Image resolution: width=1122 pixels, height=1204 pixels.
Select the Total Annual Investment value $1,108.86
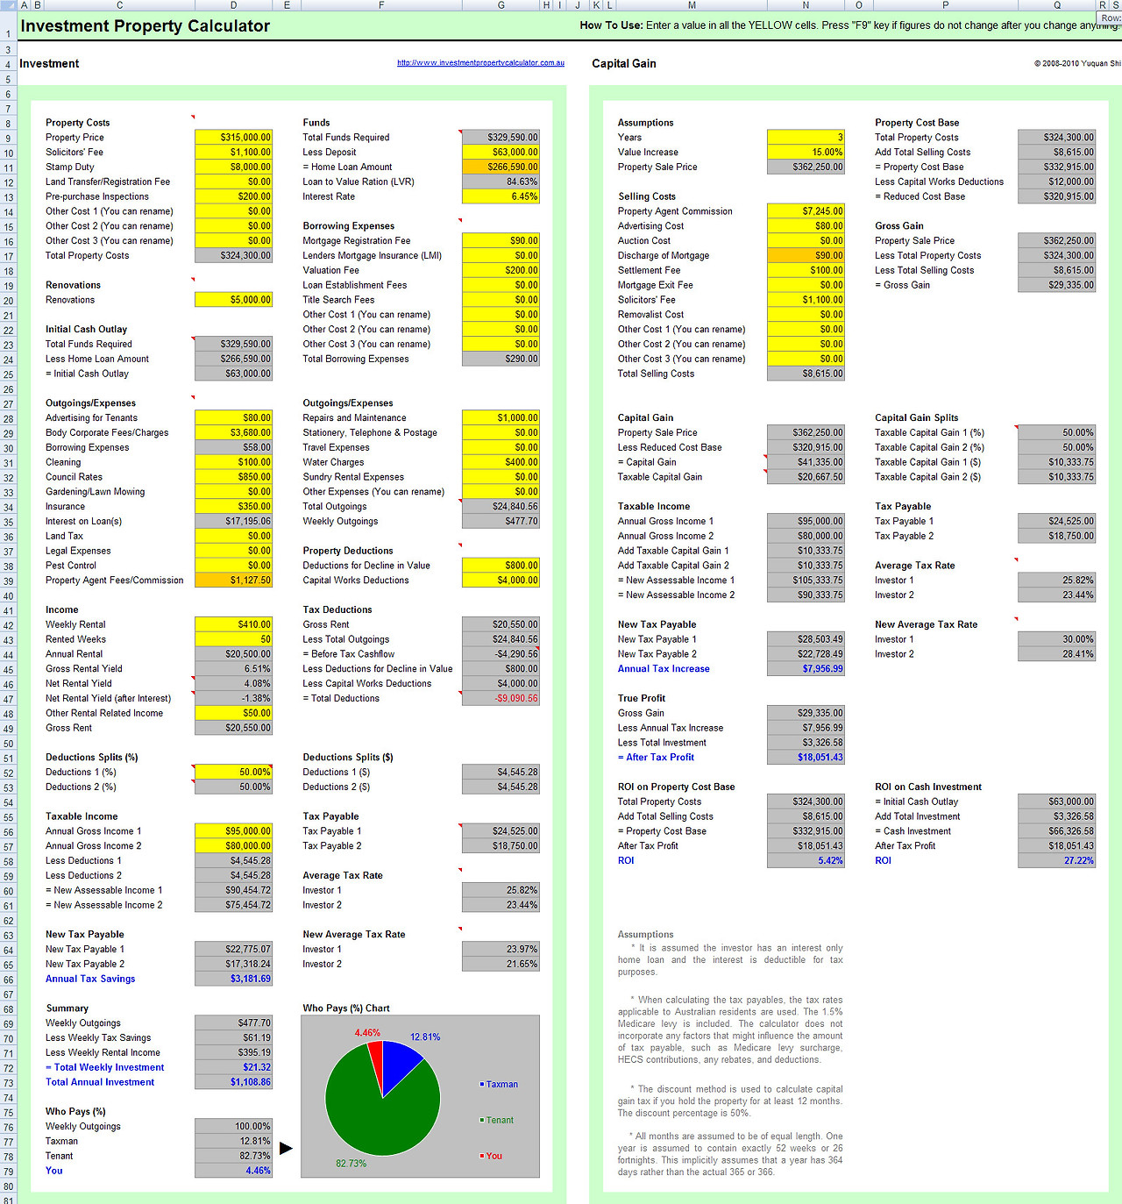tap(233, 1082)
